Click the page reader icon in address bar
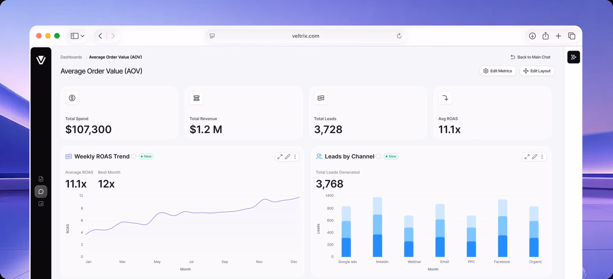This screenshot has height=279, width=613. [x=212, y=36]
